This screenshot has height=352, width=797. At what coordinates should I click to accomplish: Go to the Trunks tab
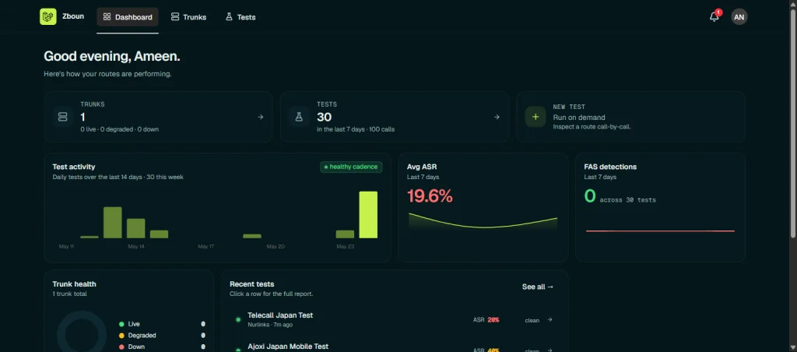(x=188, y=17)
